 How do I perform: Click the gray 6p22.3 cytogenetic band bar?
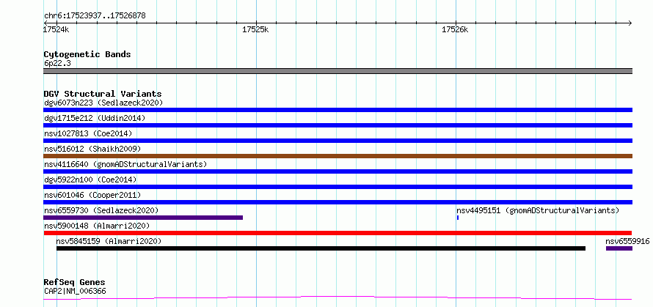[x=338, y=71]
